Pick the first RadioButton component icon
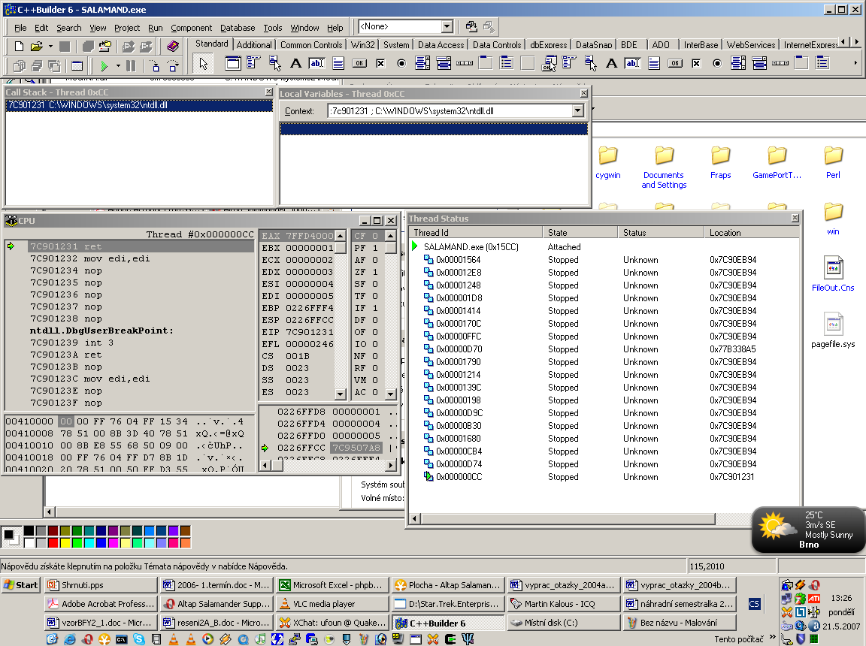Screen dimensions: 866x646 point(401,63)
